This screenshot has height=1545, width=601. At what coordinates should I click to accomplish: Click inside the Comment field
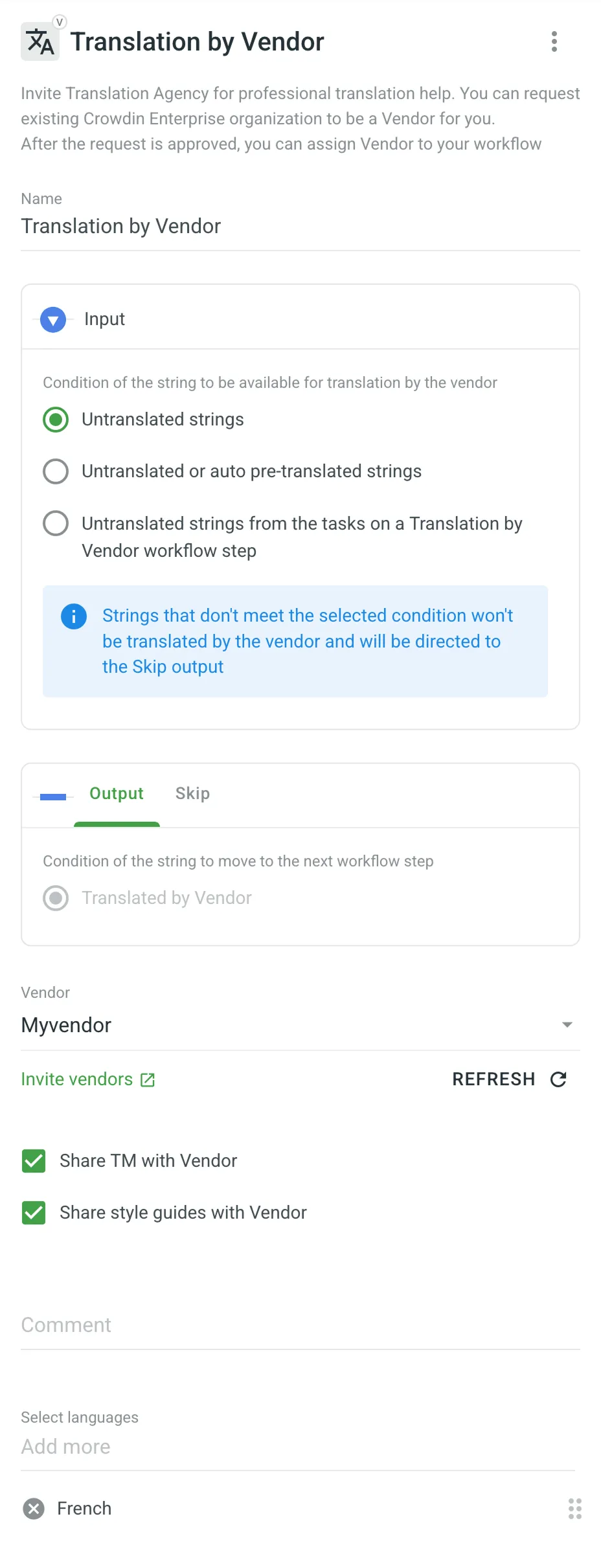(259, 1325)
